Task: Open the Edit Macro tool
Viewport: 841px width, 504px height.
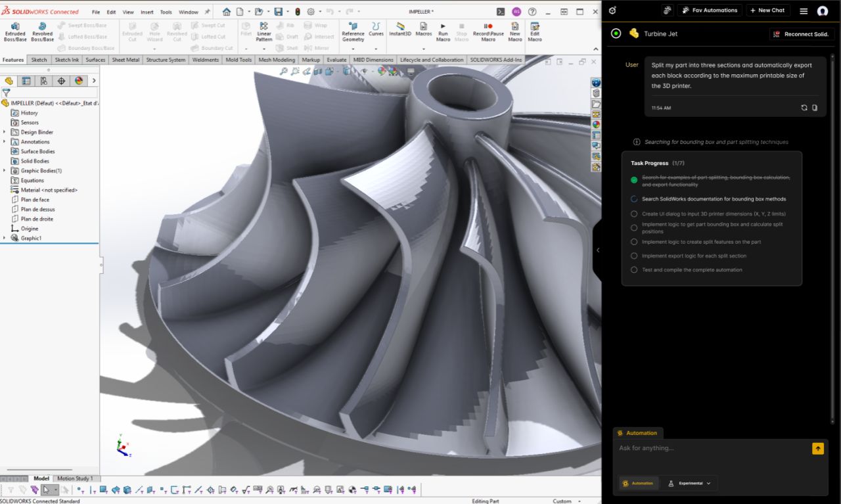Action: (x=535, y=32)
